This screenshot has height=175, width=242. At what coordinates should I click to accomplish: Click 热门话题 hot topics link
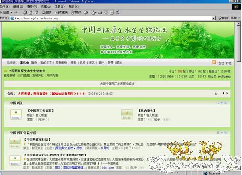[x=24, y=75]
